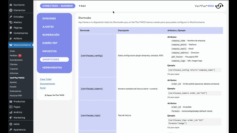237x133 pixels.
Task: Click the company_logo attribute code
Action: (x=178, y=61)
